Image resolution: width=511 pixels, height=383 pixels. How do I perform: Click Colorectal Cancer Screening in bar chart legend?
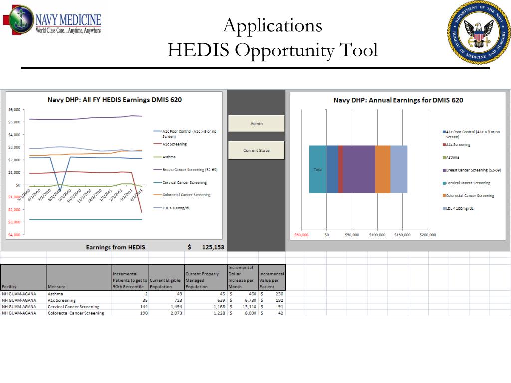coord(468,195)
